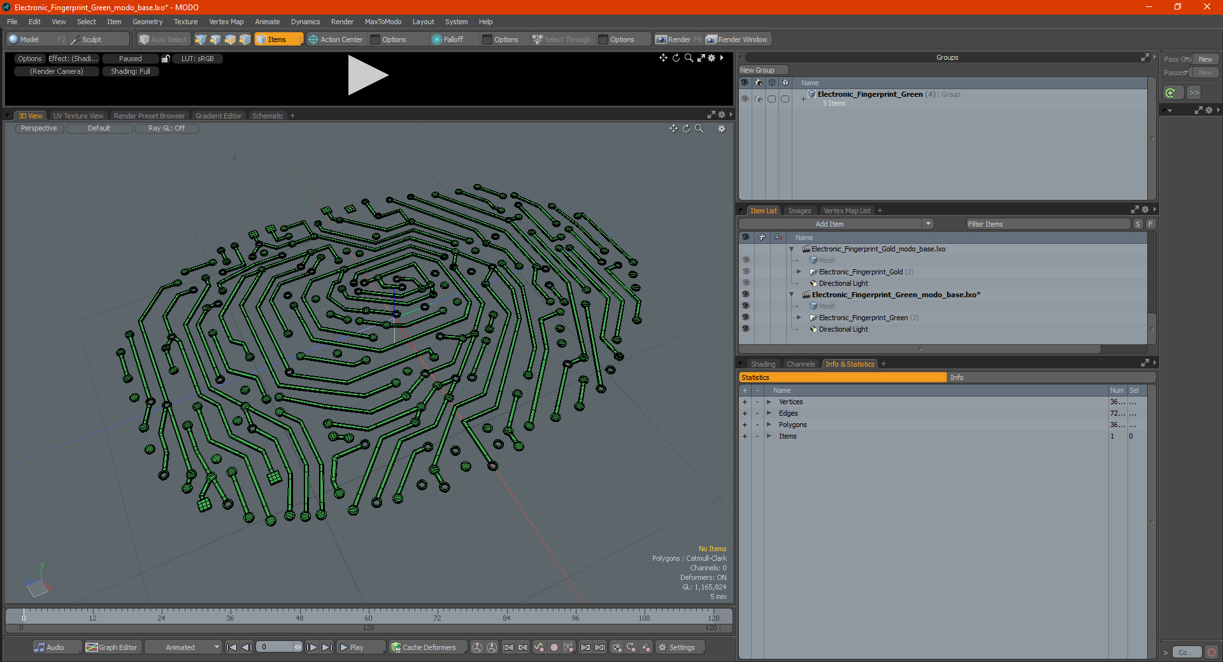Open Action Center menu
1223x662 pixels.
point(336,39)
